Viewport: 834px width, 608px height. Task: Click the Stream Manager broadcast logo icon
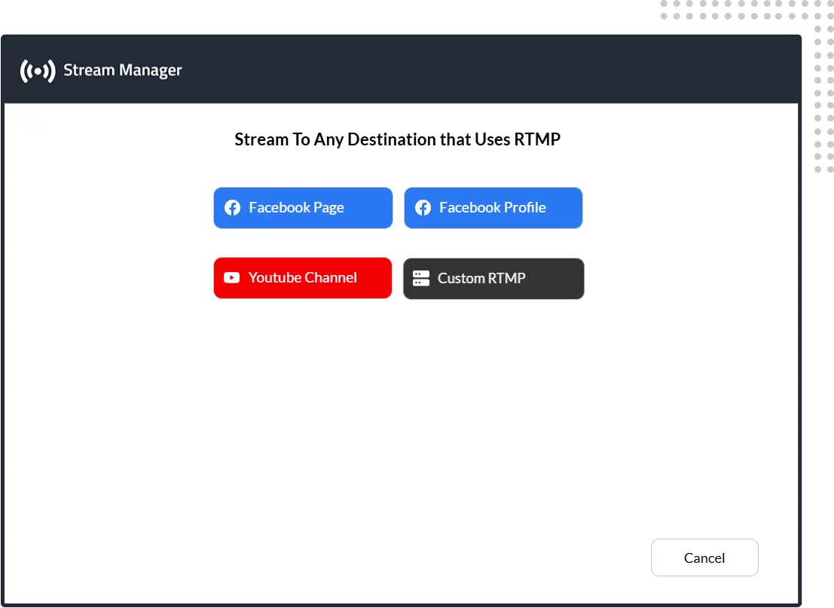pyautogui.click(x=37, y=71)
